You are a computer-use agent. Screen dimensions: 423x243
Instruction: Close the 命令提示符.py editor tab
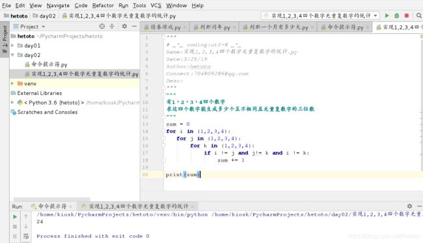(368, 27)
